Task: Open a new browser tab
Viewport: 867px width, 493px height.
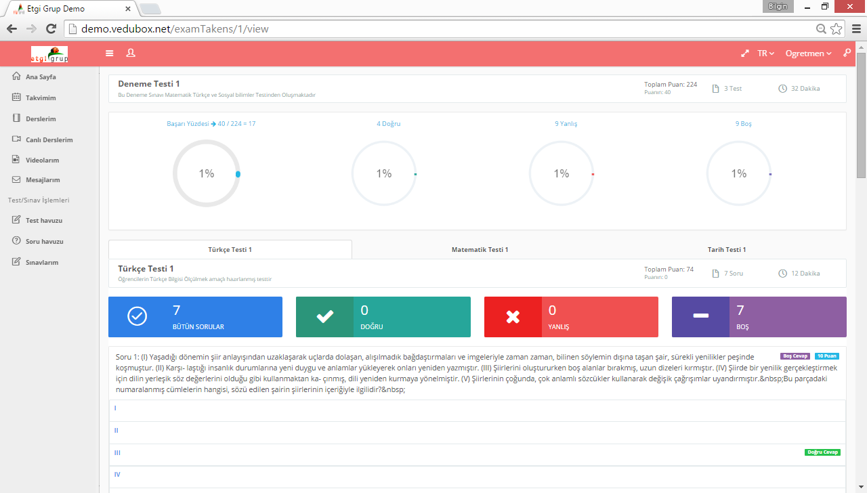Action: [150, 9]
